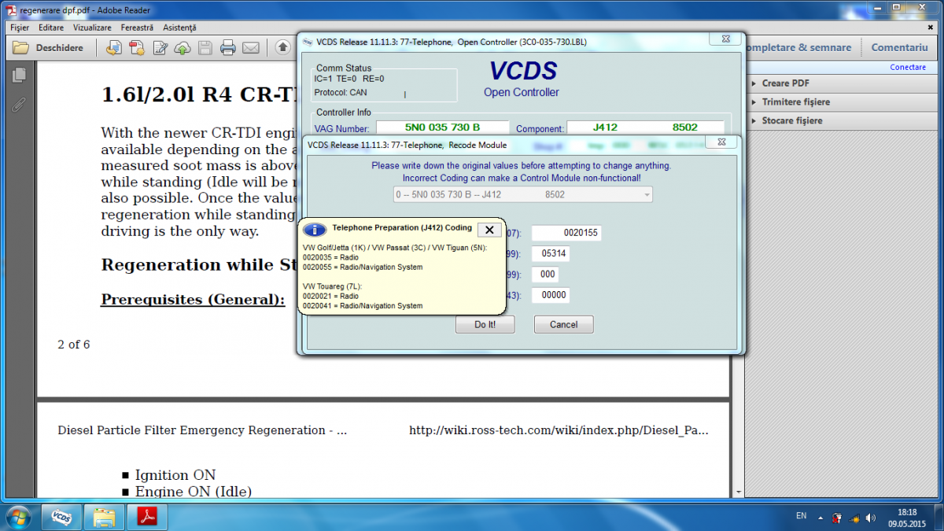The width and height of the screenshot is (944, 531).
Task: Click the field containing 00000
Action: [x=551, y=295]
